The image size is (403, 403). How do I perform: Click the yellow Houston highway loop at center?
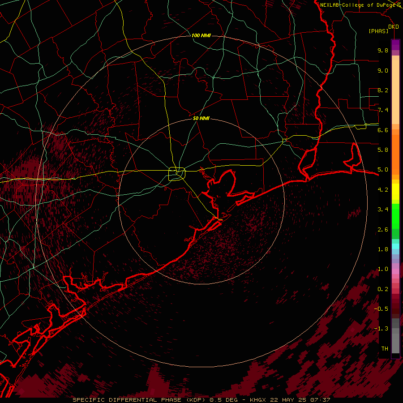click(177, 174)
